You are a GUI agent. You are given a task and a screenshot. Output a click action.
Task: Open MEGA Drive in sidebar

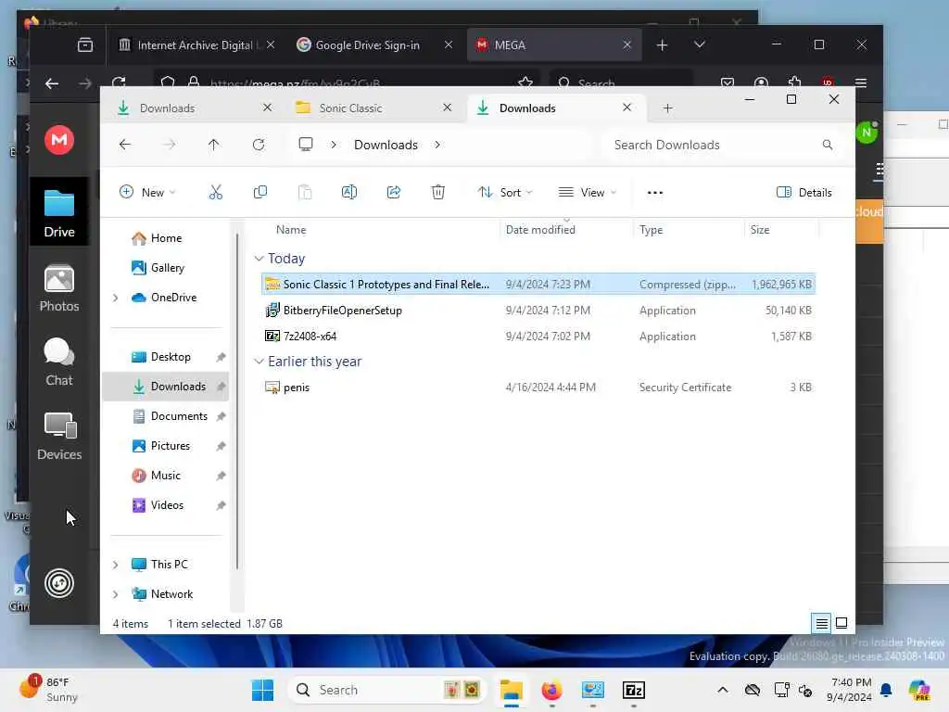(59, 212)
